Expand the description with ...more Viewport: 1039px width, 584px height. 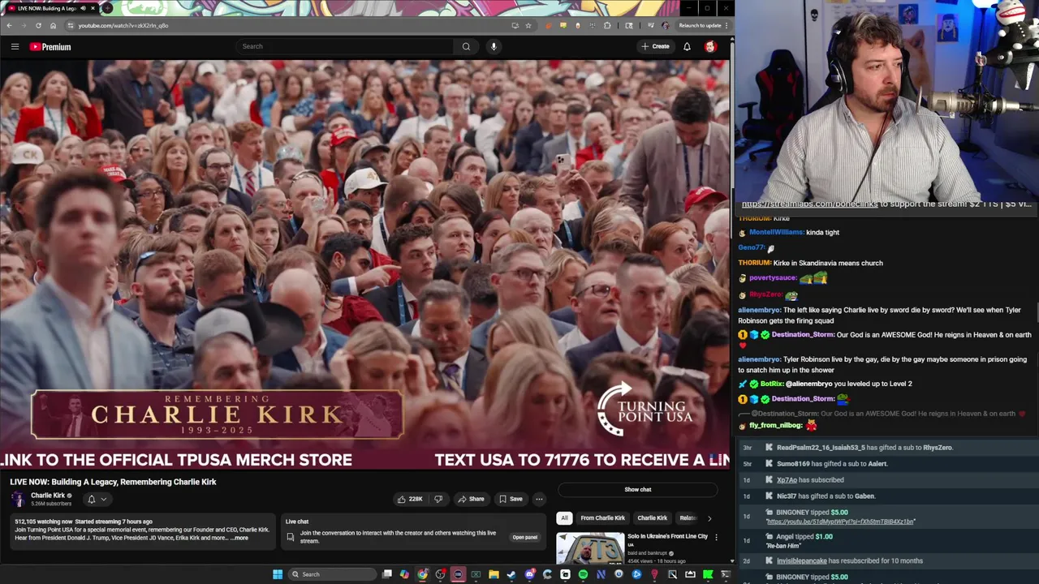tap(239, 538)
